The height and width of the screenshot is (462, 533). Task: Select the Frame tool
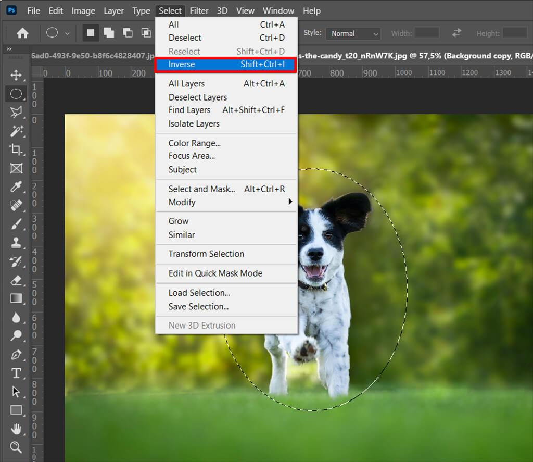(16, 168)
